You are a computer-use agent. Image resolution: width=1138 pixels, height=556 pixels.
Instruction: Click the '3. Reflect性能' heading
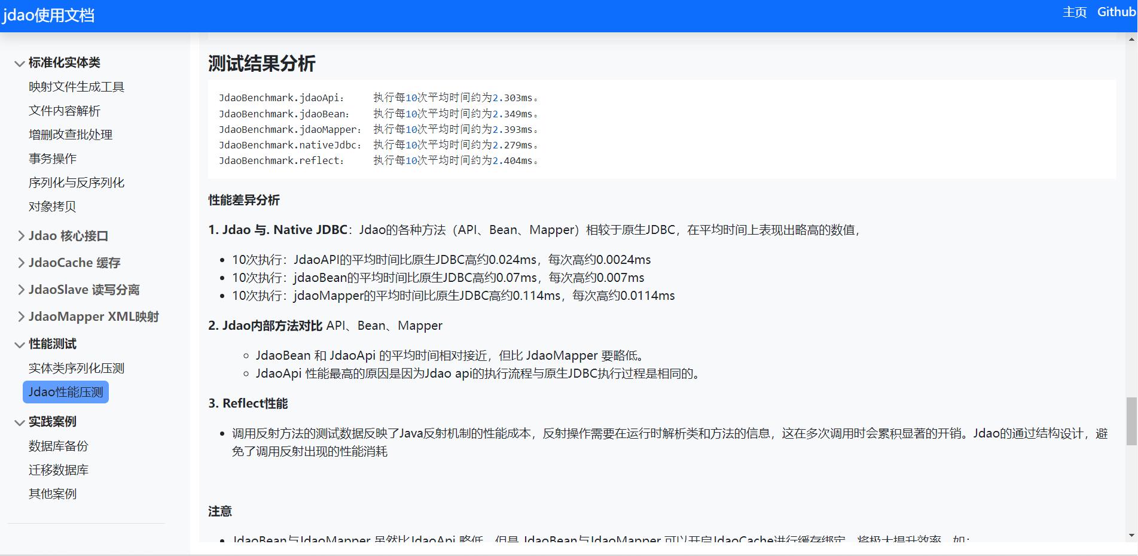[248, 403]
